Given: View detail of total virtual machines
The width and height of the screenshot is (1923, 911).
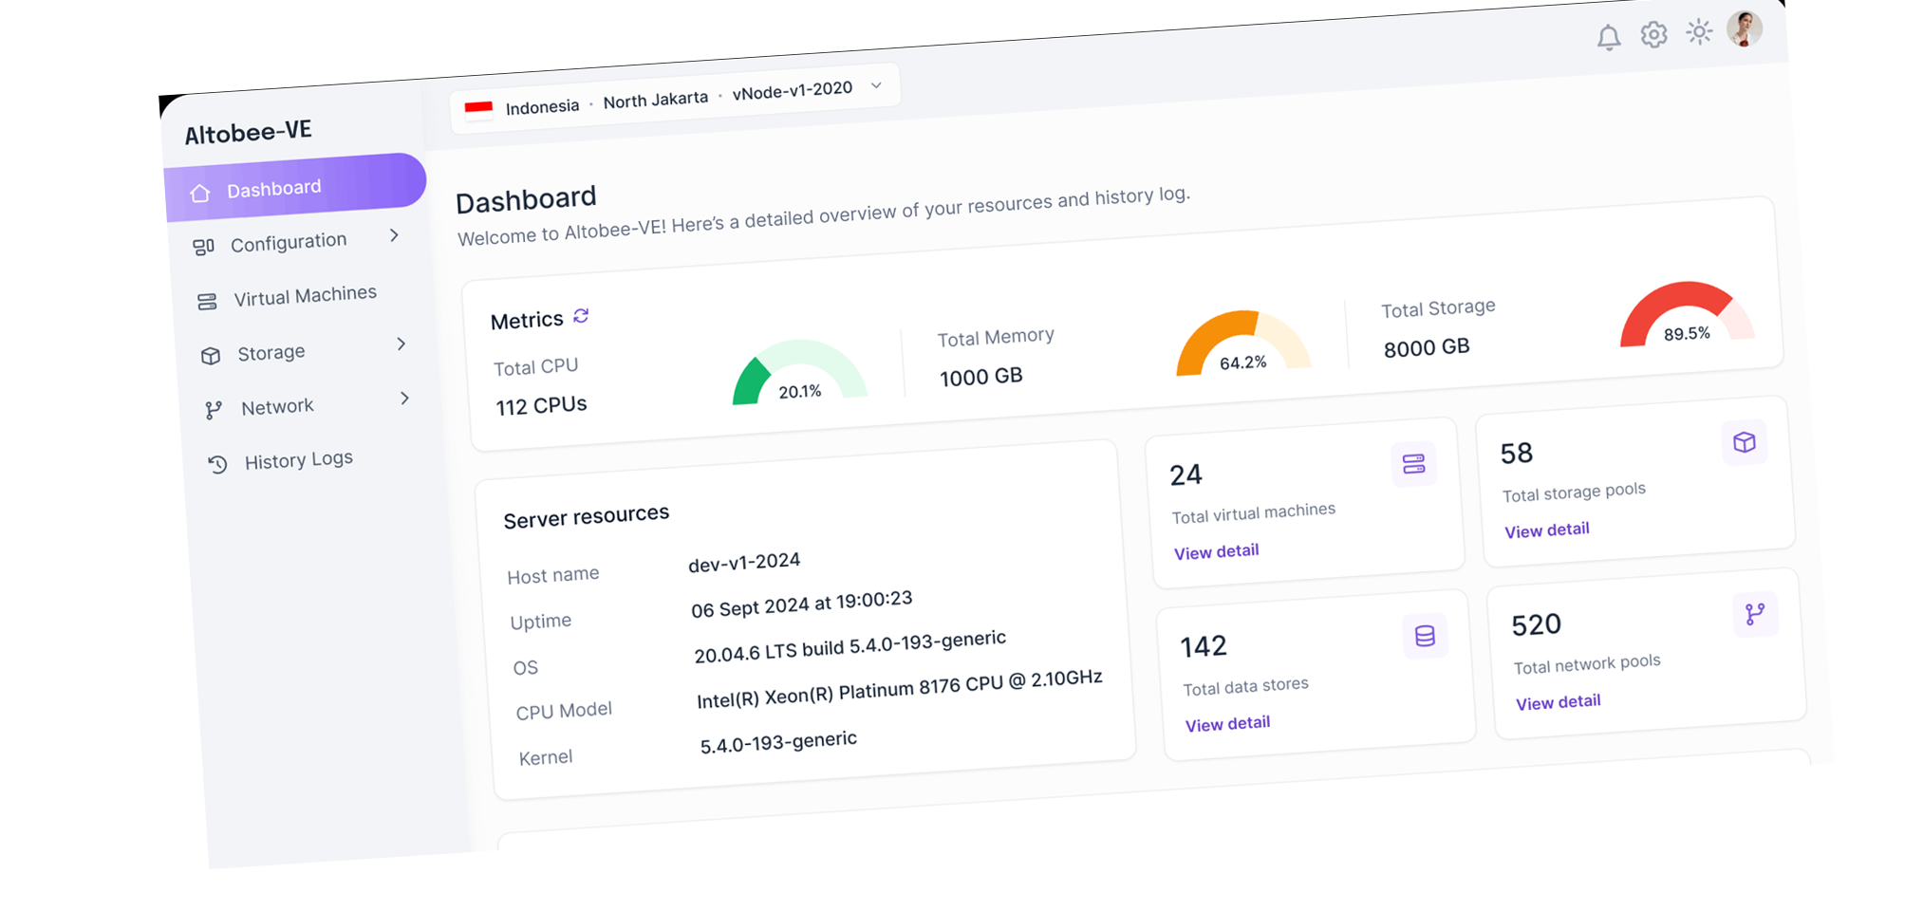Looking at the screenshot, I should 1216,551.
